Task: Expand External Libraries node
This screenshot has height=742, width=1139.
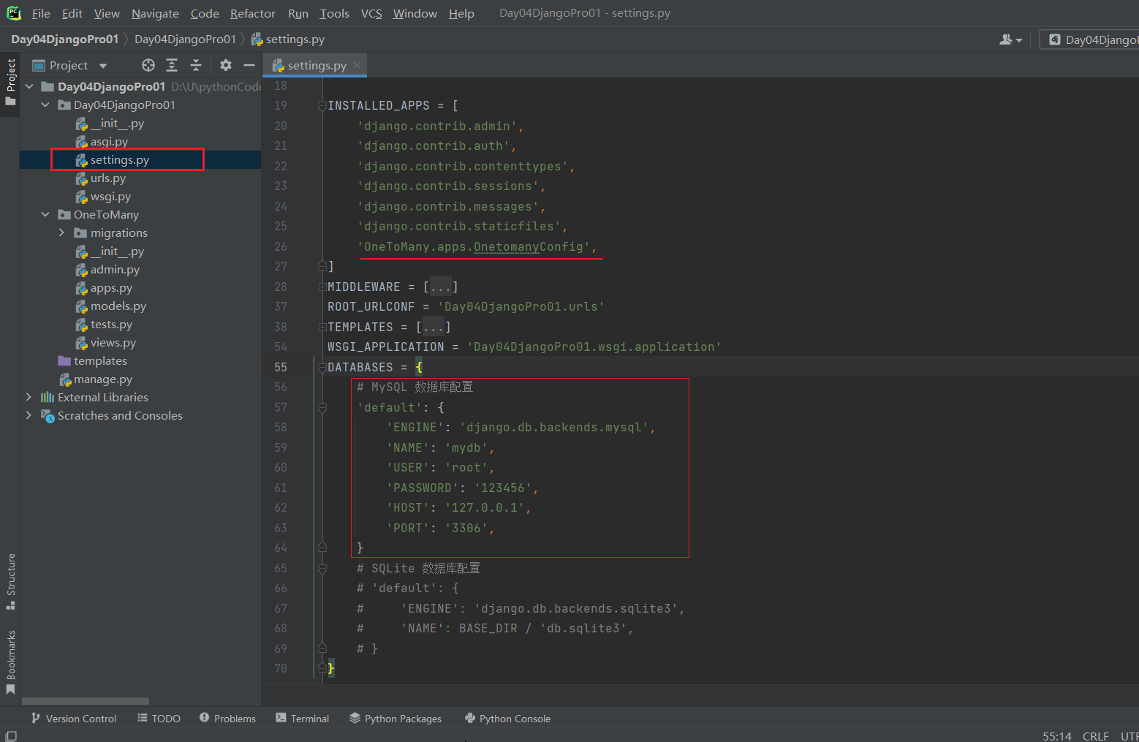Action: [29, 397]
